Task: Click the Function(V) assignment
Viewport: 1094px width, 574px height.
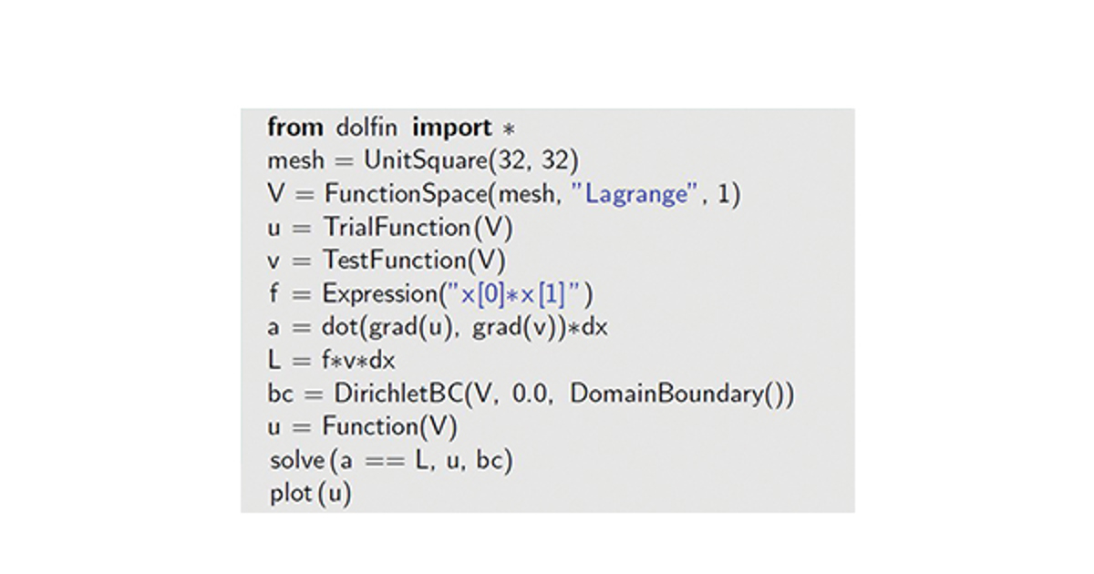Action: pos(389,427)
